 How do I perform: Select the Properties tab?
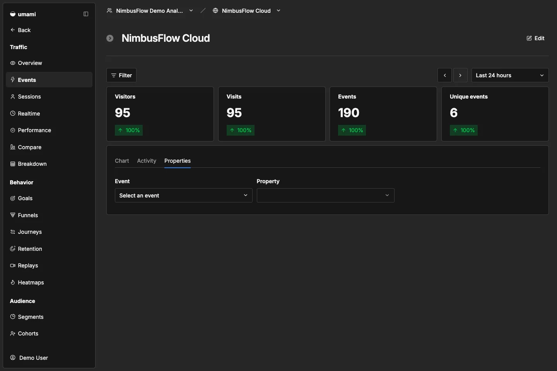178,161
